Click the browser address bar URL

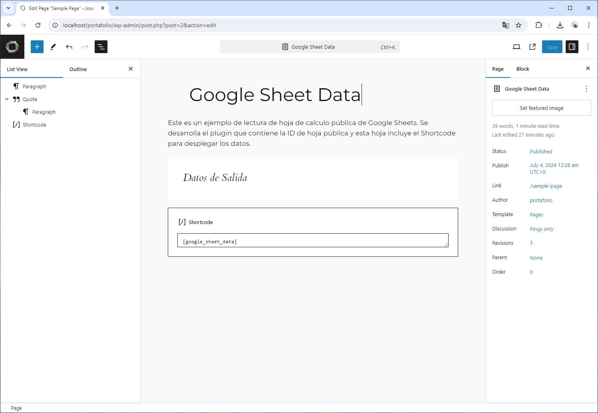[x=139, y=25]
